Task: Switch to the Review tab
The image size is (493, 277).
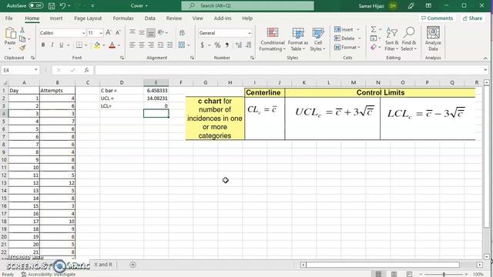Action: 174,18
